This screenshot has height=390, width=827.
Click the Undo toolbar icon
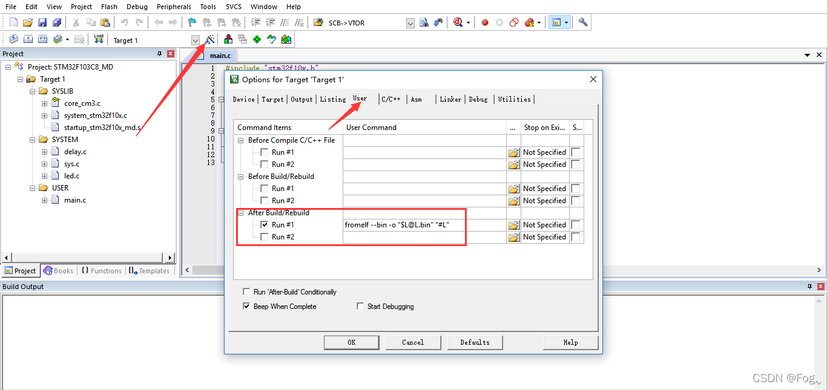tap(124, 22)
